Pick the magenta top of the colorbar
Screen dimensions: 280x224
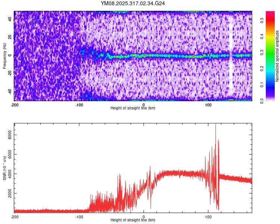pos(270,15)
